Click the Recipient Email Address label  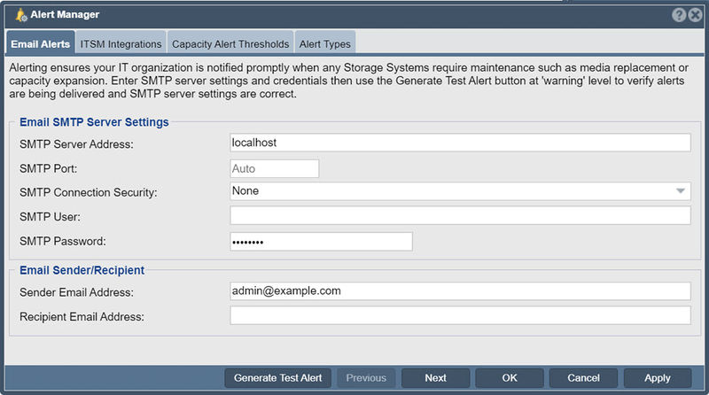tap(82, 317)
